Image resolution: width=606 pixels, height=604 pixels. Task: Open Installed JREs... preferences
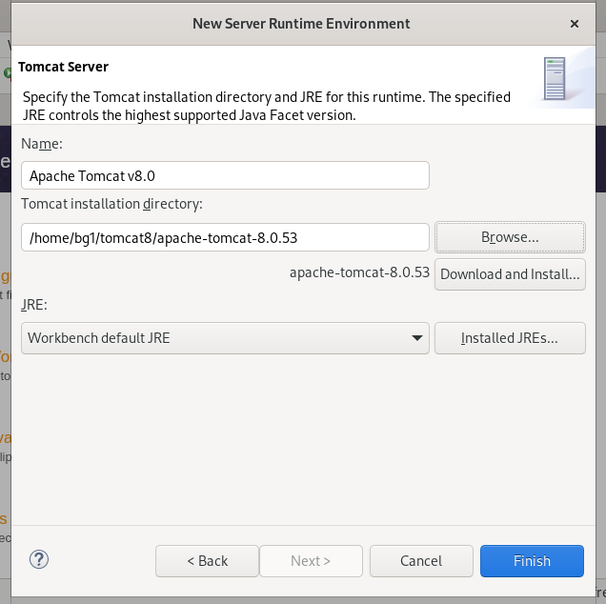(x=510, y=338)
